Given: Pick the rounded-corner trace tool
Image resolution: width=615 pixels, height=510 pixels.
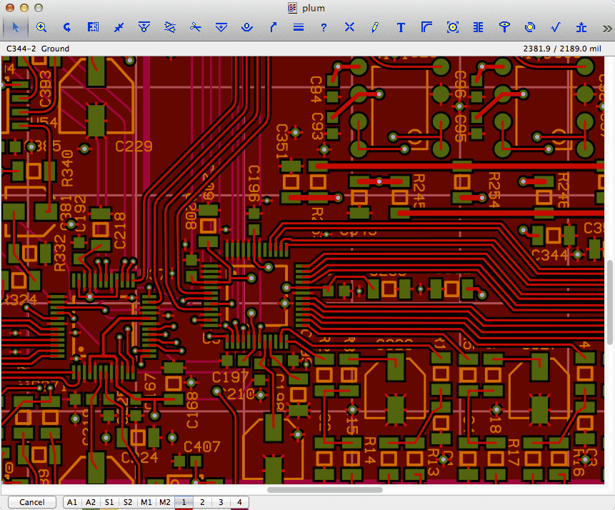Looking at the screenshot, I should click(426, 27).
